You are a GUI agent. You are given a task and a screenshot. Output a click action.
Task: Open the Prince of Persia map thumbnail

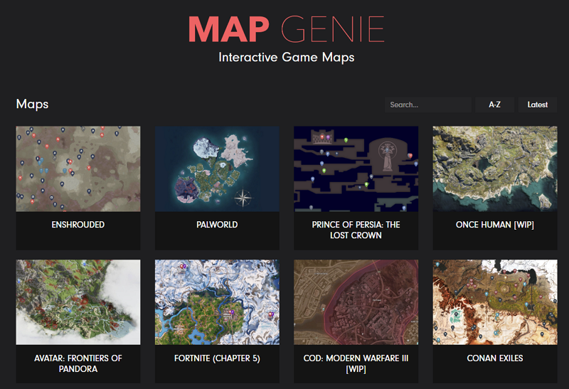tap(356, 169)
